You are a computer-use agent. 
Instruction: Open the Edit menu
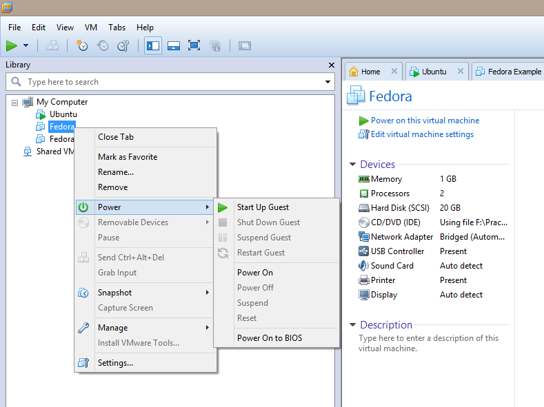click(x=39, y=28)
